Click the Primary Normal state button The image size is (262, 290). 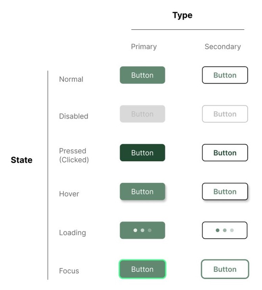click(x=142, y=75)
